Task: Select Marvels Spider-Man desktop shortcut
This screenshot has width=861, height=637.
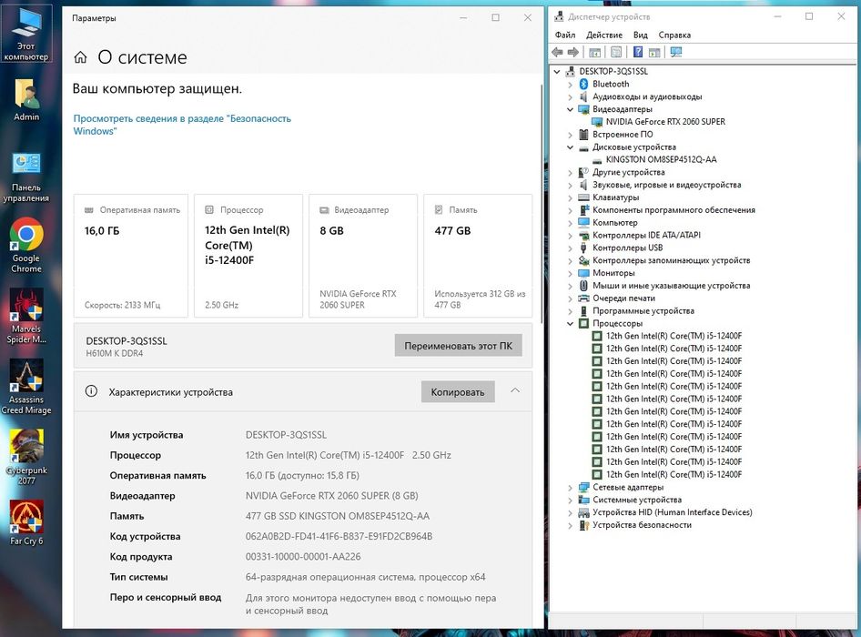Action: [x=25, y=317]
